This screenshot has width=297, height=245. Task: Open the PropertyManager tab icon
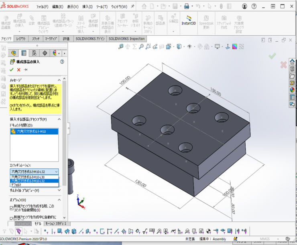coord(24,53)
